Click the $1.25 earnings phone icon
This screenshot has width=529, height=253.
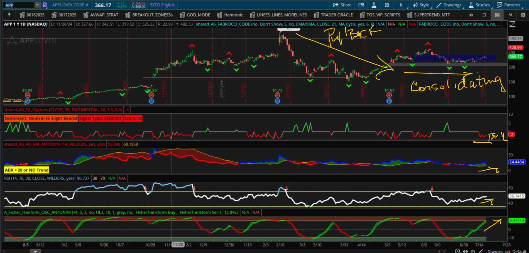[x=151, y=95]
